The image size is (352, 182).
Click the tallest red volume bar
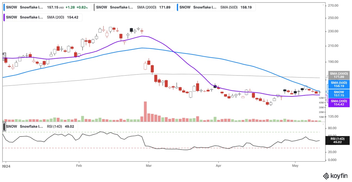[x=145, y=111]
